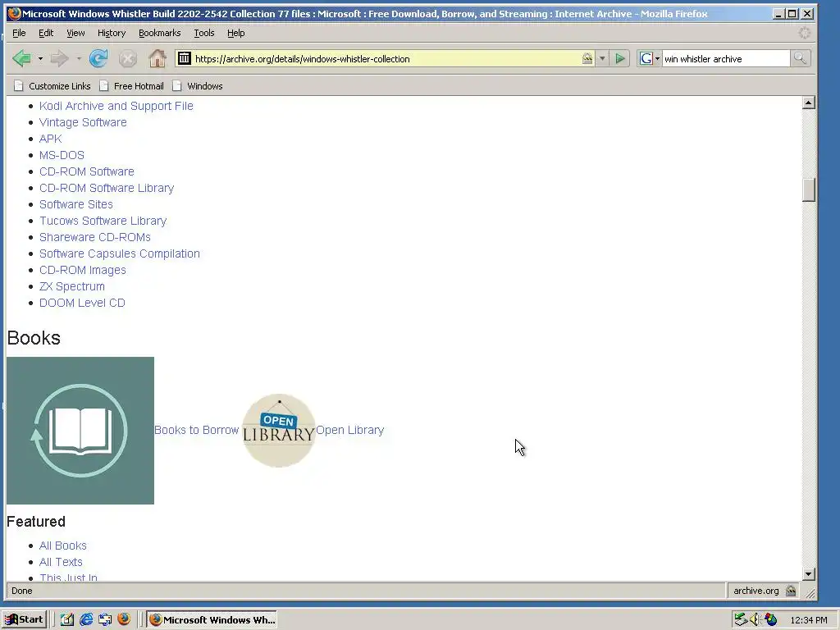The width and height of the screenshot is (840, 630).
Task: Open the History menu
Action: (x=112, y=33)
